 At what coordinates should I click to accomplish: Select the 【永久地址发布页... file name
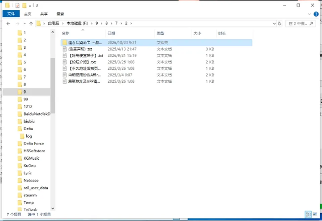pyautogui.click(x=85, y=69)
